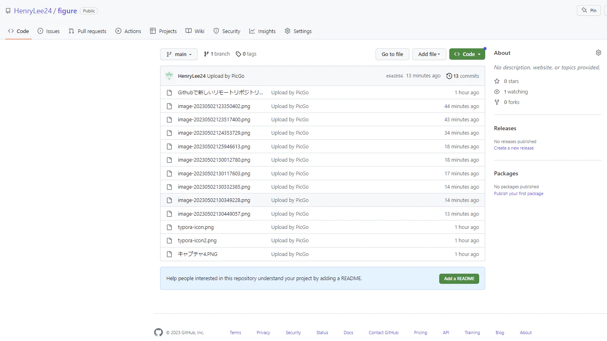Click the Create a new release link
Screen dimensions: 607x341
[x=514, y=148]
